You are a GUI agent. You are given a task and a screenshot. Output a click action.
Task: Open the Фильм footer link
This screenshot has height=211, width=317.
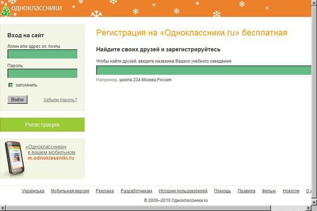(x=269, y=191)
